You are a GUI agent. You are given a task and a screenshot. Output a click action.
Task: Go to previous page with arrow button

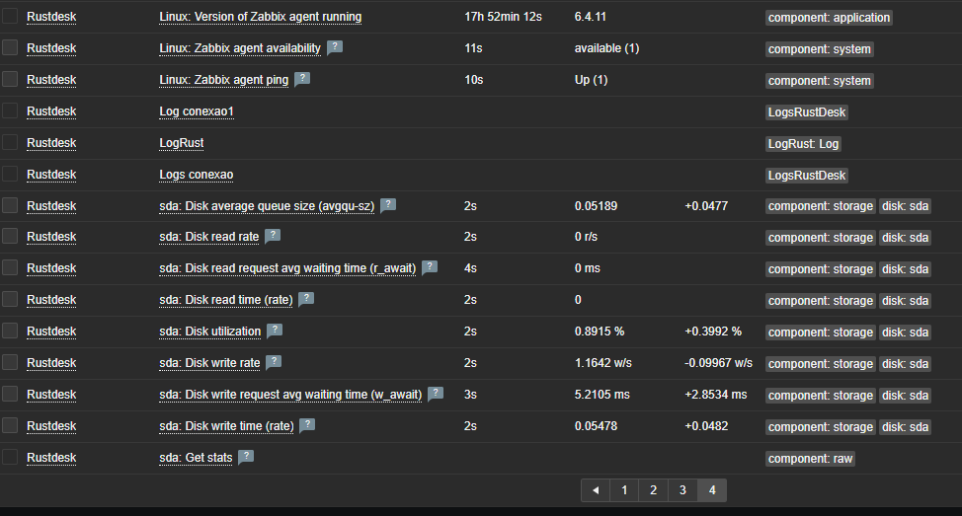pos(595,489)
